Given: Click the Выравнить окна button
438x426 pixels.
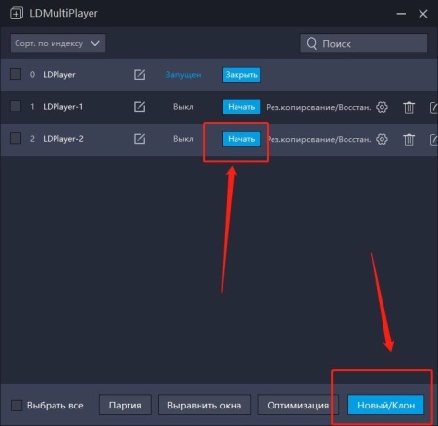Looking at the screenshot, I should click(x=204, y=405).
